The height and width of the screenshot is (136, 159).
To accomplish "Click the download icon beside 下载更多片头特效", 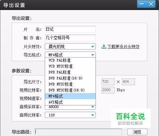I will coord(104,47).
